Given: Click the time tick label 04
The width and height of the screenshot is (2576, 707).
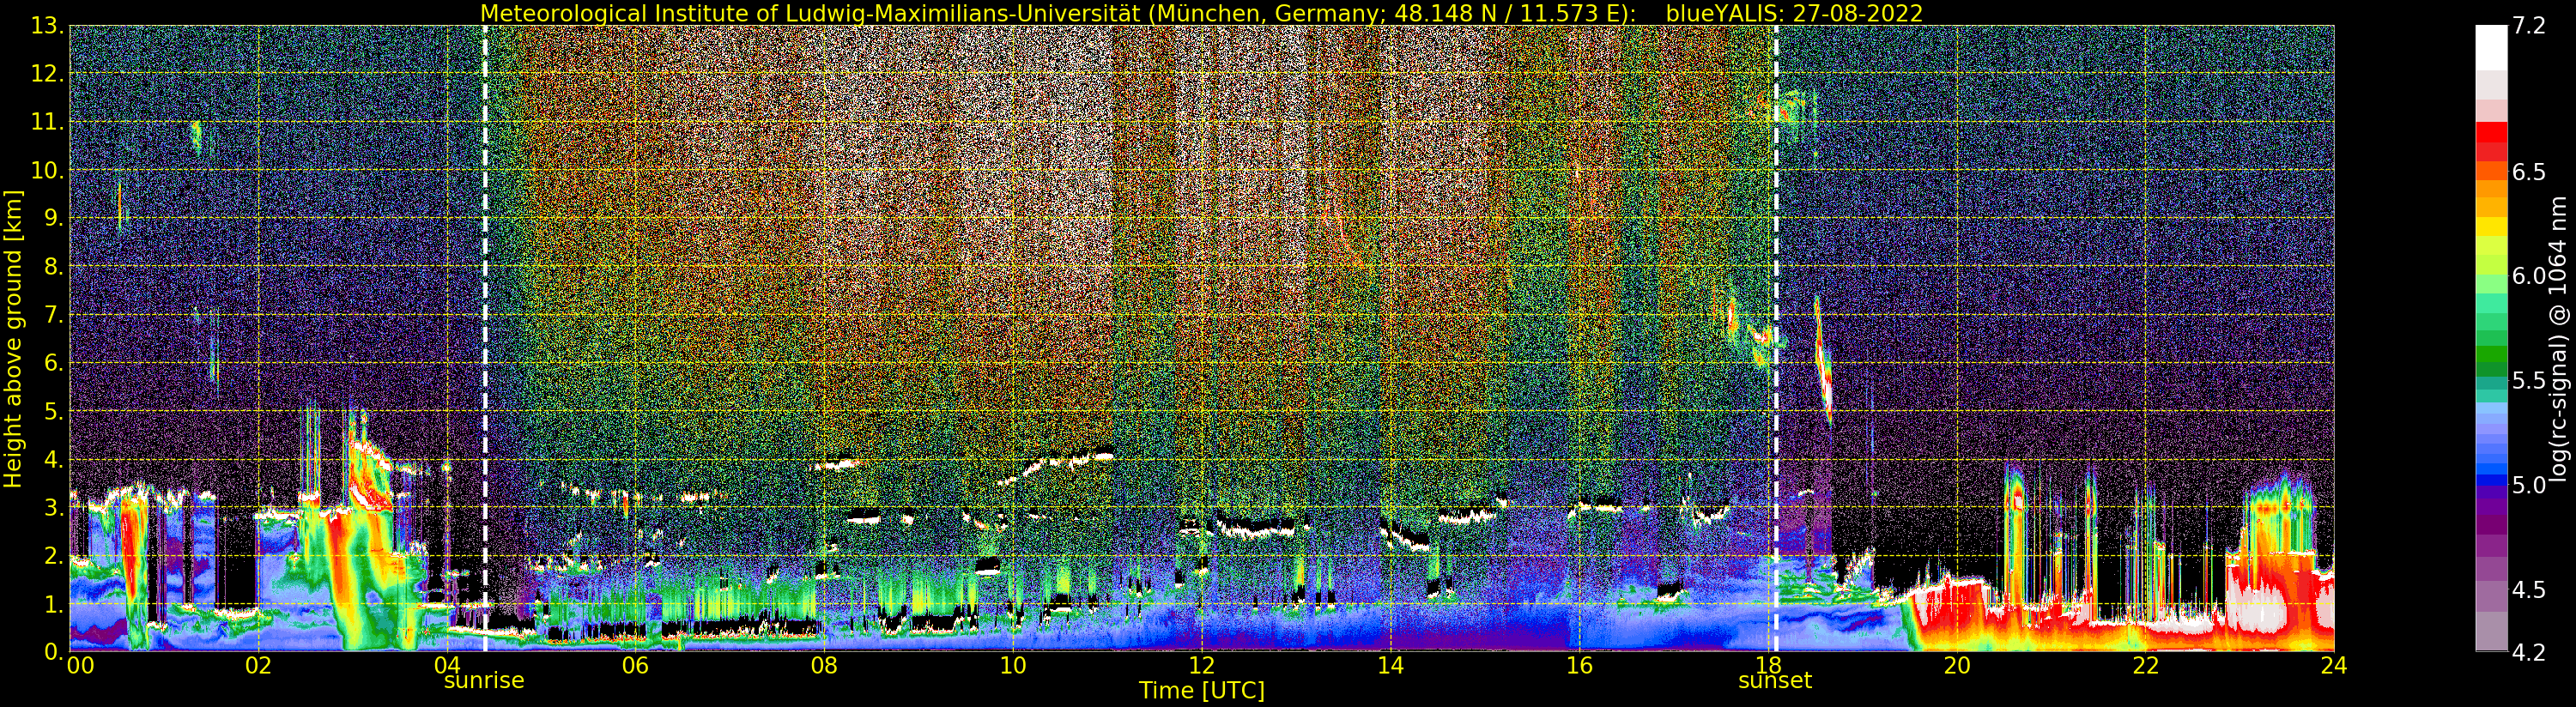Looking at the screenshot, I should tap(447, 665).
